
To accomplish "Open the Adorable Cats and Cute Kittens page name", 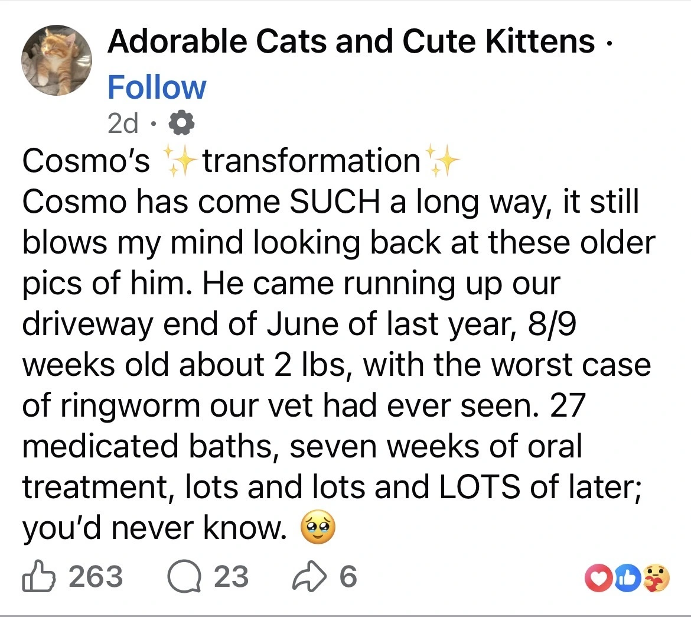I will click(351, 41).
